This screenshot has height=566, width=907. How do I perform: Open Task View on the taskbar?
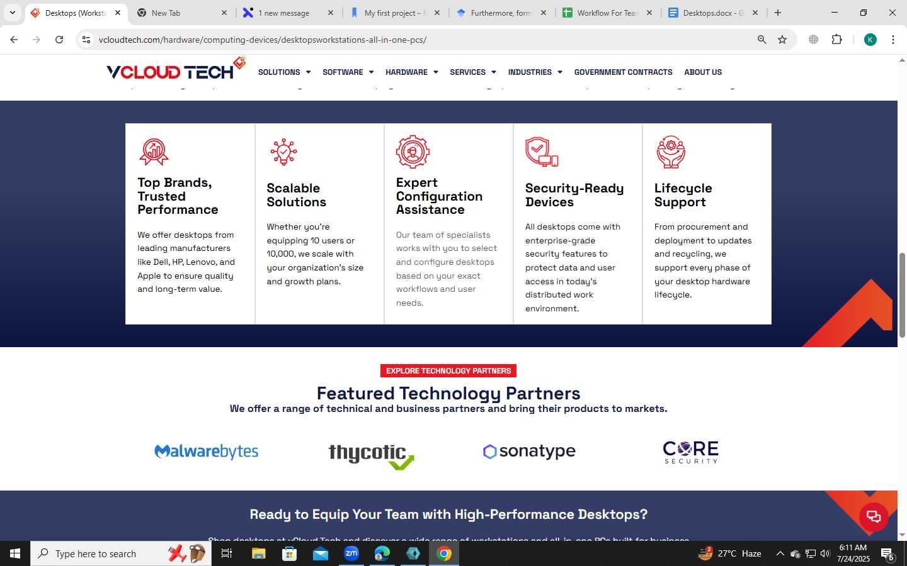227,553
